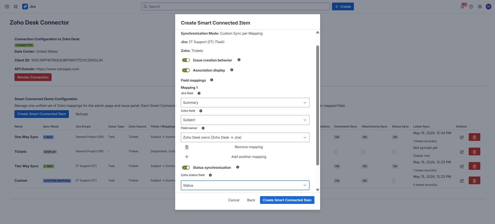Click dialog scroll up arrow
The height and width of the screenshot is (224, 495).
coord(318,32)
